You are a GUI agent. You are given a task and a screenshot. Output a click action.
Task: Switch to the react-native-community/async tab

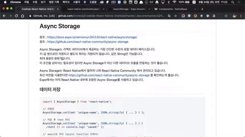pos(83,9)
